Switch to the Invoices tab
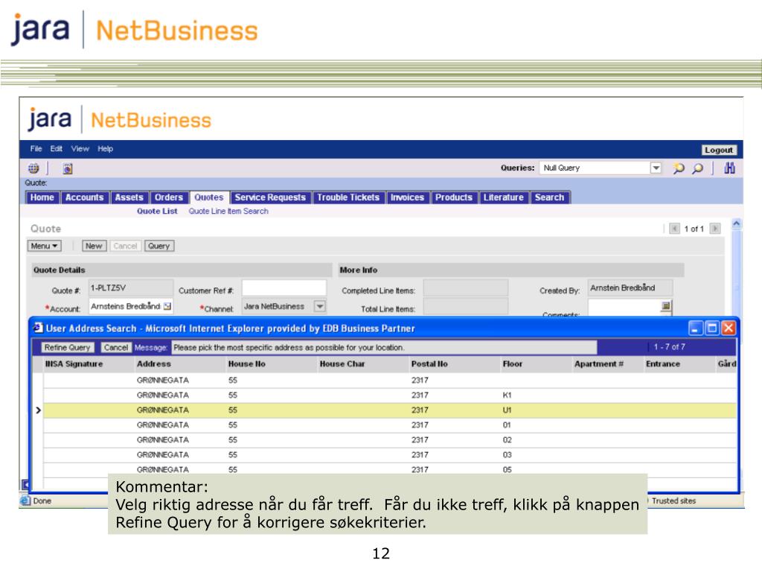 coord(407,197)
